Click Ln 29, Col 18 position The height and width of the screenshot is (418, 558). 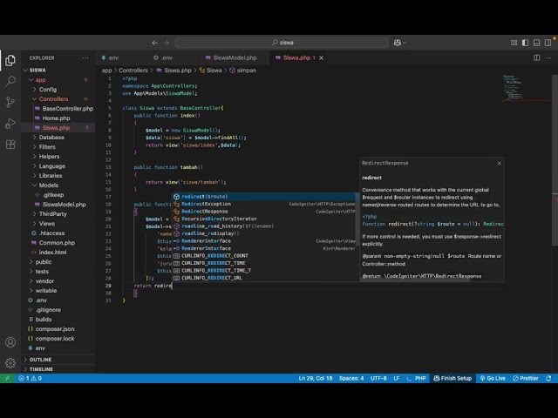tap(316, 378)
